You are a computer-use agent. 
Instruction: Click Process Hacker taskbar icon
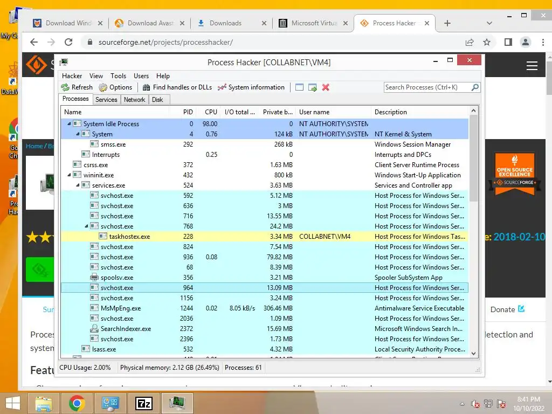click(x=177, y=403)
